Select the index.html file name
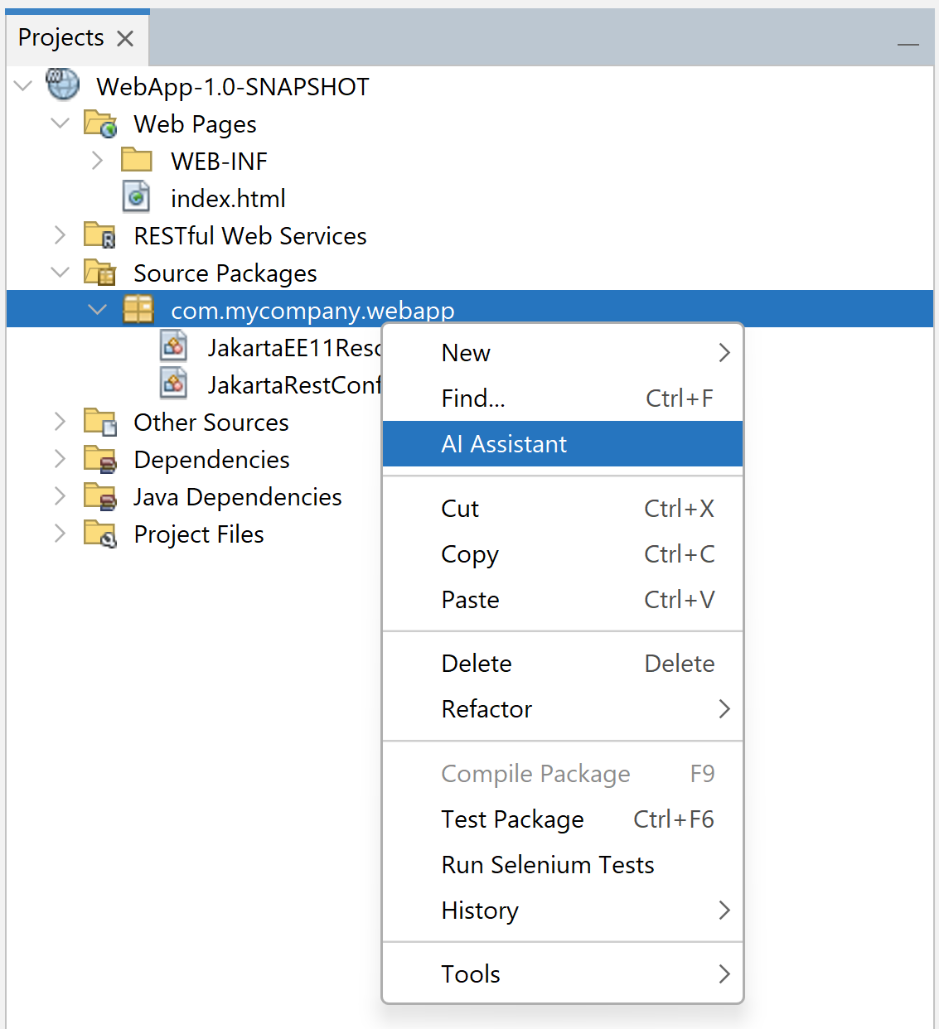The image size is (939, 1029). click(x=228, y=198)
